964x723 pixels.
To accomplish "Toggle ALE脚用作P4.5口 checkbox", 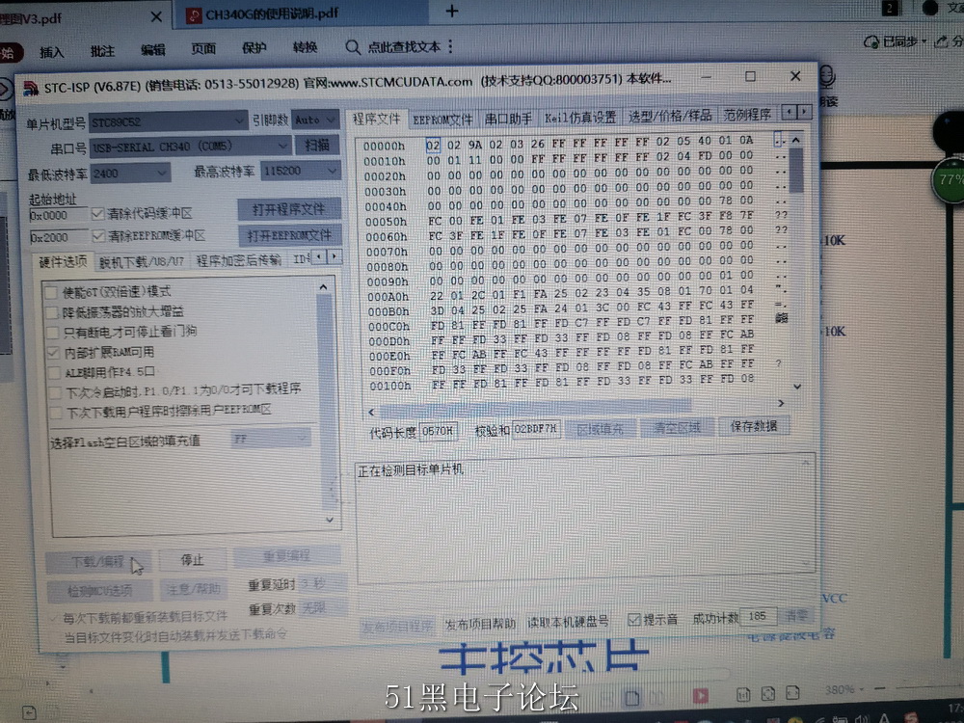I will tap(55, 372).
